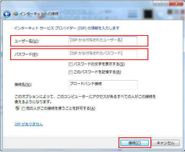Minimize the connection wizard window
The width and height of the screenshot is (185, 152).
pos(157,4)
